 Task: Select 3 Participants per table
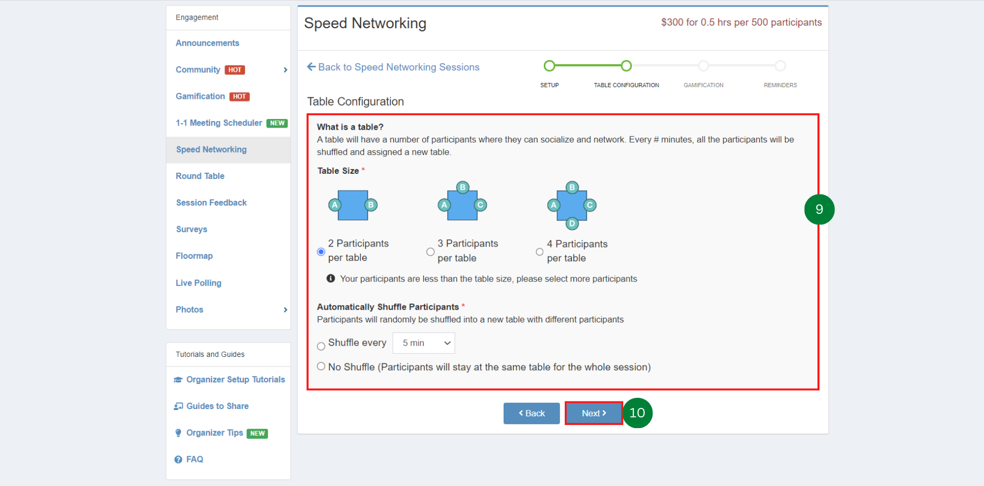pos(430,251)
